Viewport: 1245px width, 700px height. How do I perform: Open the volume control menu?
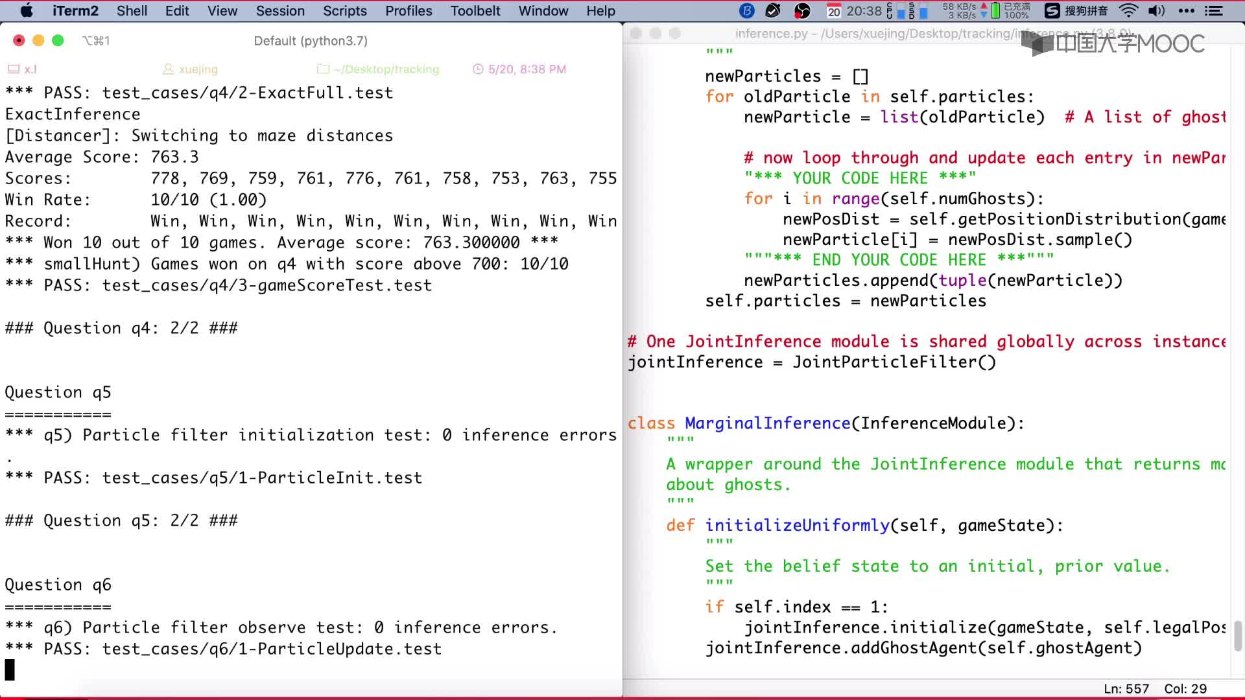coord(1156,10)
